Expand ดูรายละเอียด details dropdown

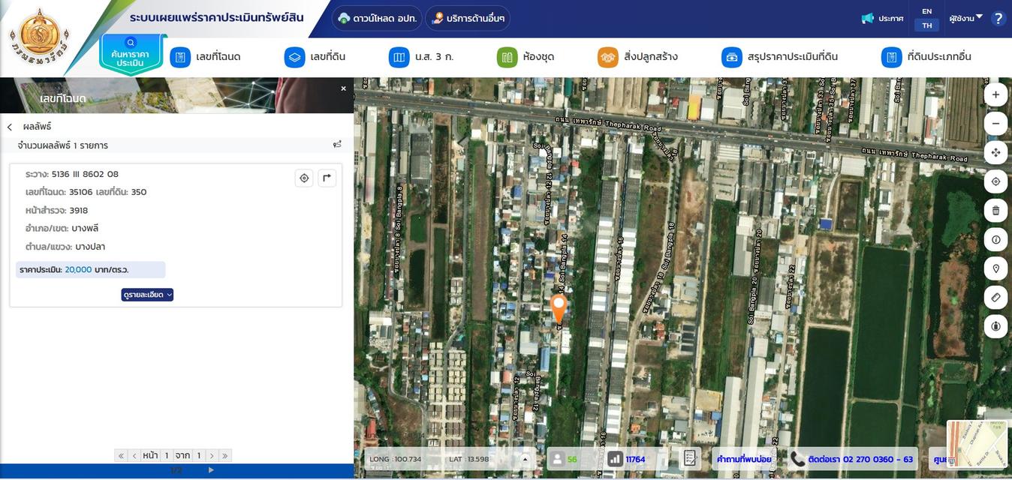click(147, 295)
